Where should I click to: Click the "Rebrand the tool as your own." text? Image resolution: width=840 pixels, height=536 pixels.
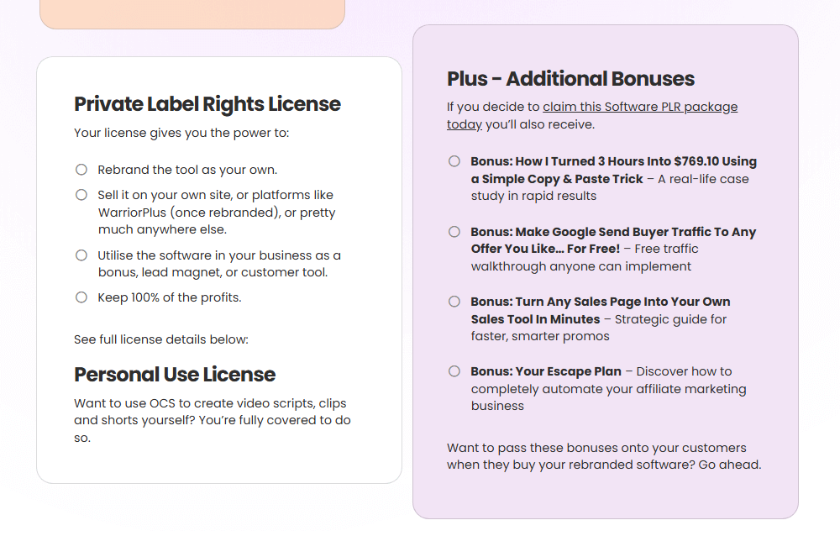coord(187,170)
